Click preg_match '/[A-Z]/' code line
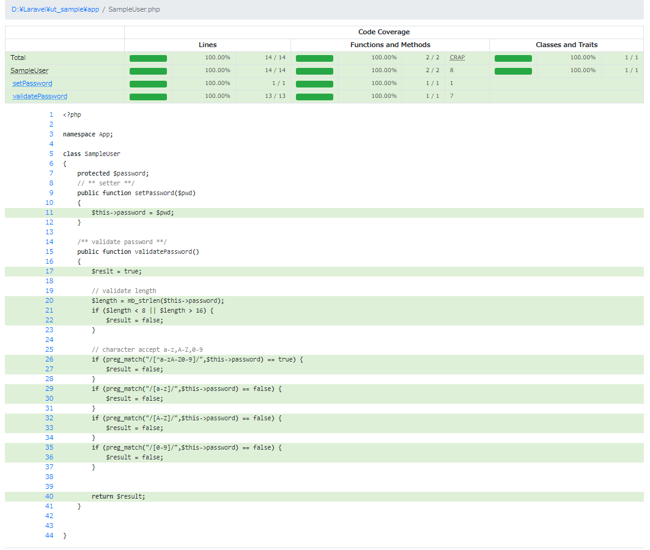This screenshot has height=550, width=650. (x=187, y=418)
